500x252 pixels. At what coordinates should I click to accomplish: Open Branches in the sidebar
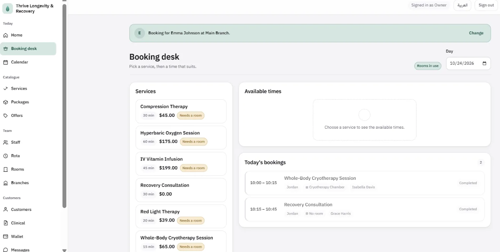click(28, 183)
